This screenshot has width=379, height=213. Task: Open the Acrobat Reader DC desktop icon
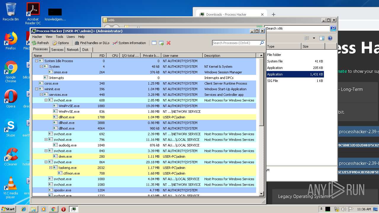[33, 14]
